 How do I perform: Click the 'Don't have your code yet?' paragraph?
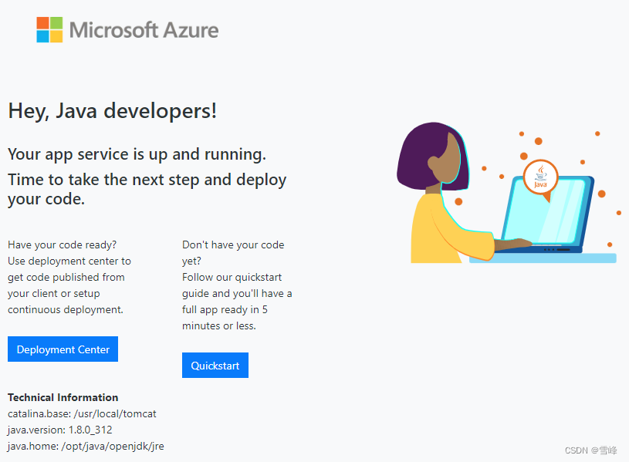point(237,285)
